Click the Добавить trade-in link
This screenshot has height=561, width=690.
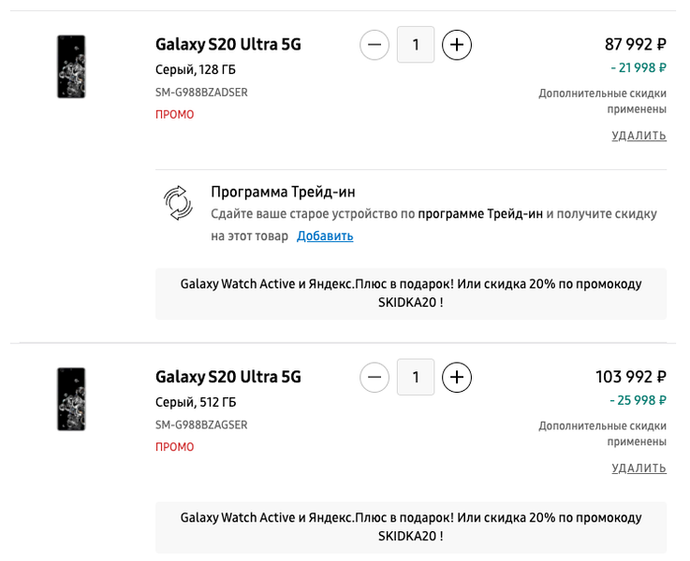[325, 236]
